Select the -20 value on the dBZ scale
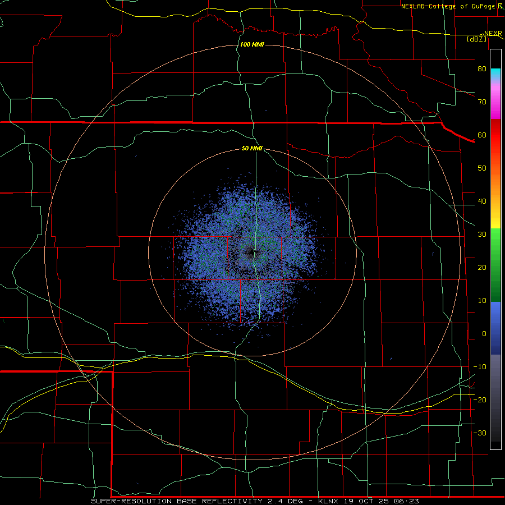The width and height of the screenshot is (505, 505). point(480,400)
